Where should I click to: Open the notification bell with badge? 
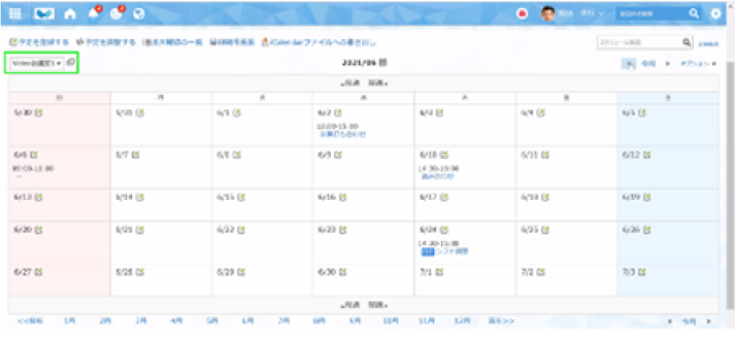[x=95, y=13]
